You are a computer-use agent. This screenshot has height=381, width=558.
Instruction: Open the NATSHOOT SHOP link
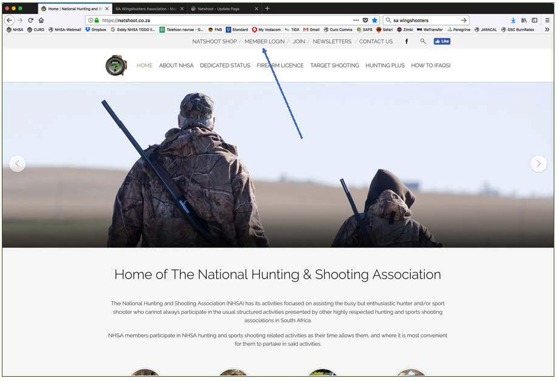click(214, 41)
